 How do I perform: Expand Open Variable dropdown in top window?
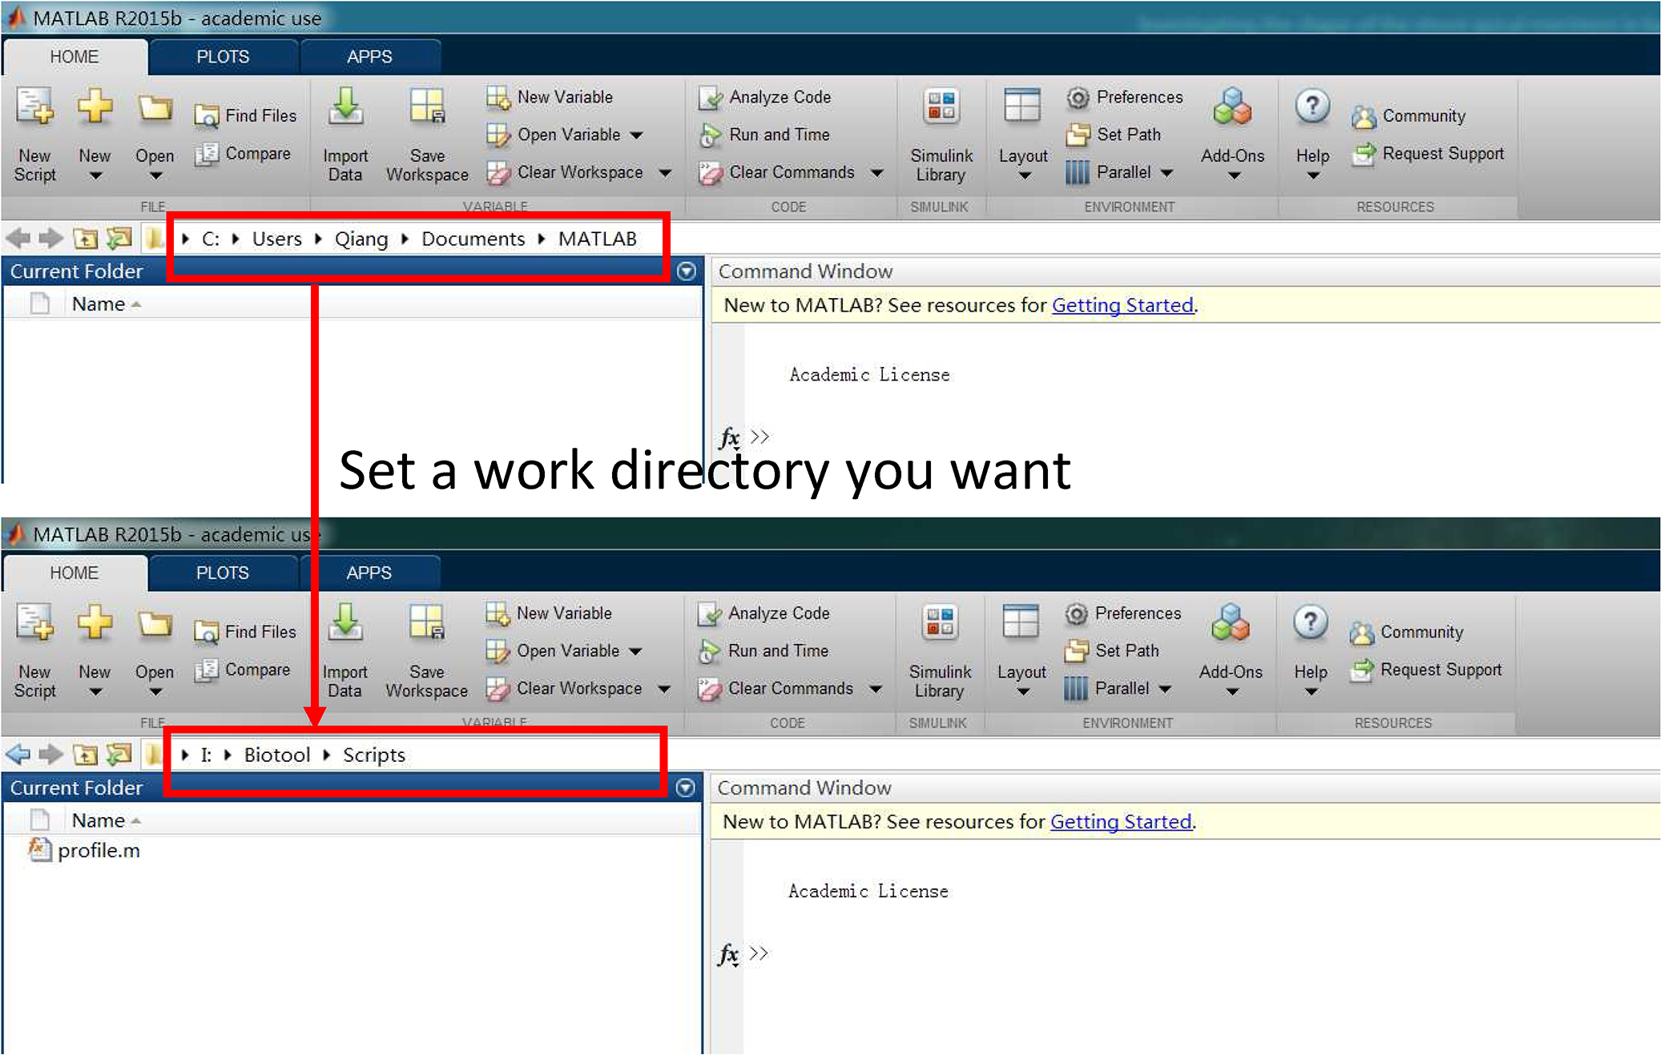coord(636,135)
